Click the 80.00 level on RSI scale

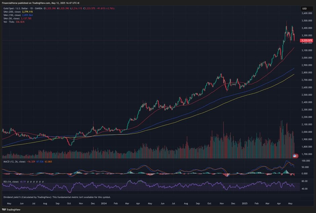coord(305,181)
